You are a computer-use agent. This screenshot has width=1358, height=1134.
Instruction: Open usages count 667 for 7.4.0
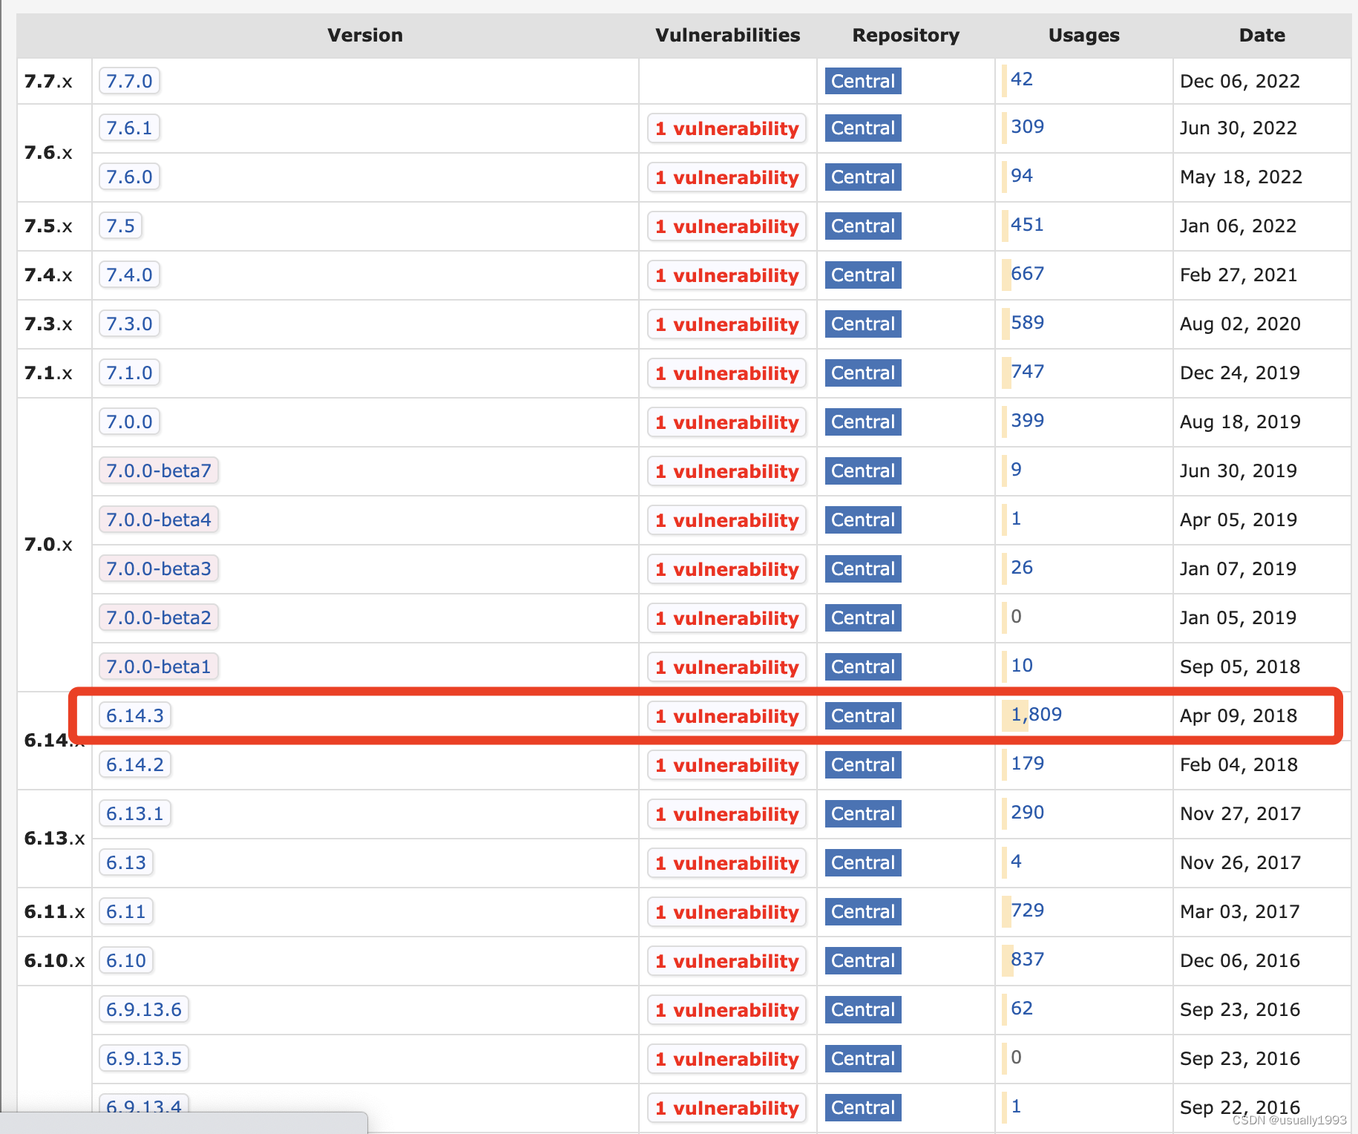point(1028,274)
